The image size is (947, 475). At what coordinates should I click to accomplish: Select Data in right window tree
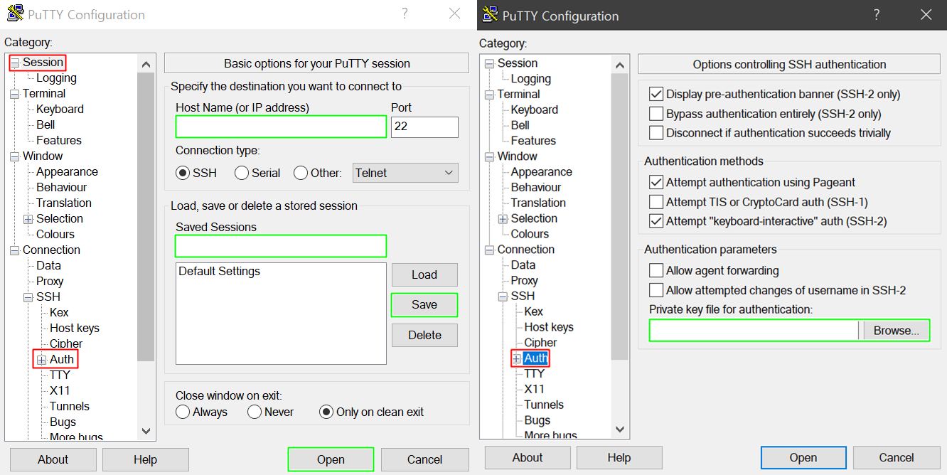523,265
